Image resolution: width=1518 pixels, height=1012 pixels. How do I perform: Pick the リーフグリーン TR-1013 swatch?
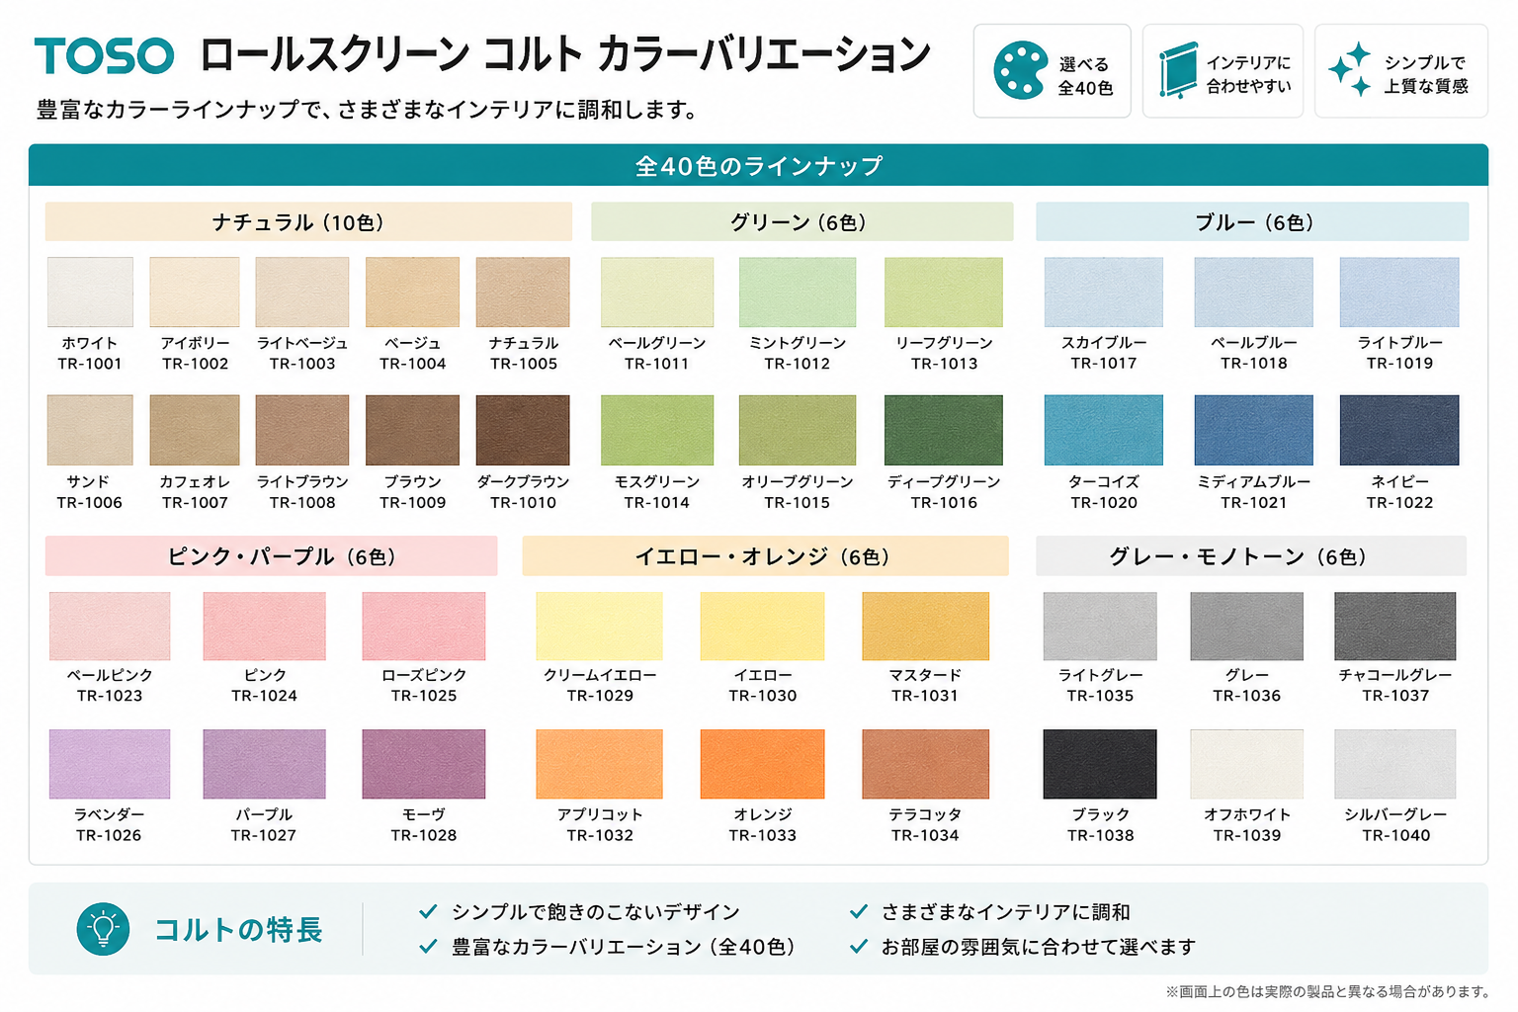click(x=944, y=293)
